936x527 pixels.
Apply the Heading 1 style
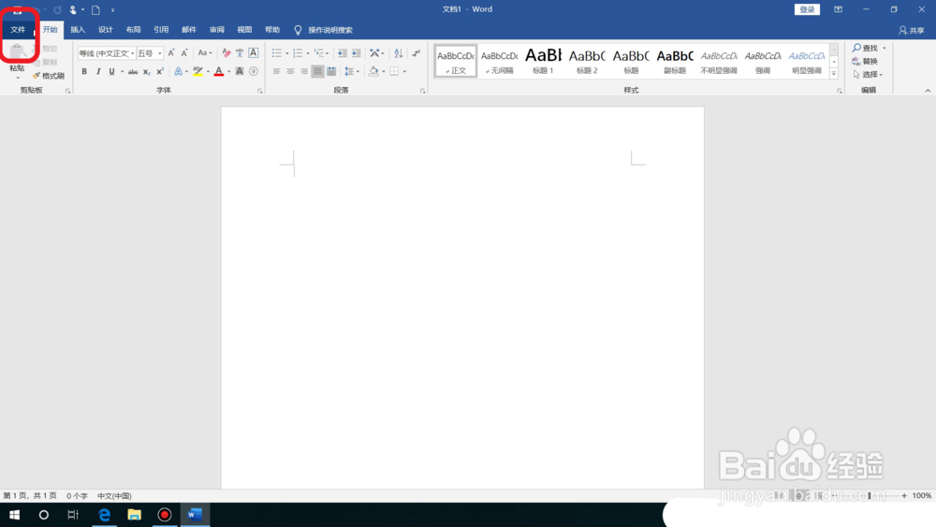543,61
